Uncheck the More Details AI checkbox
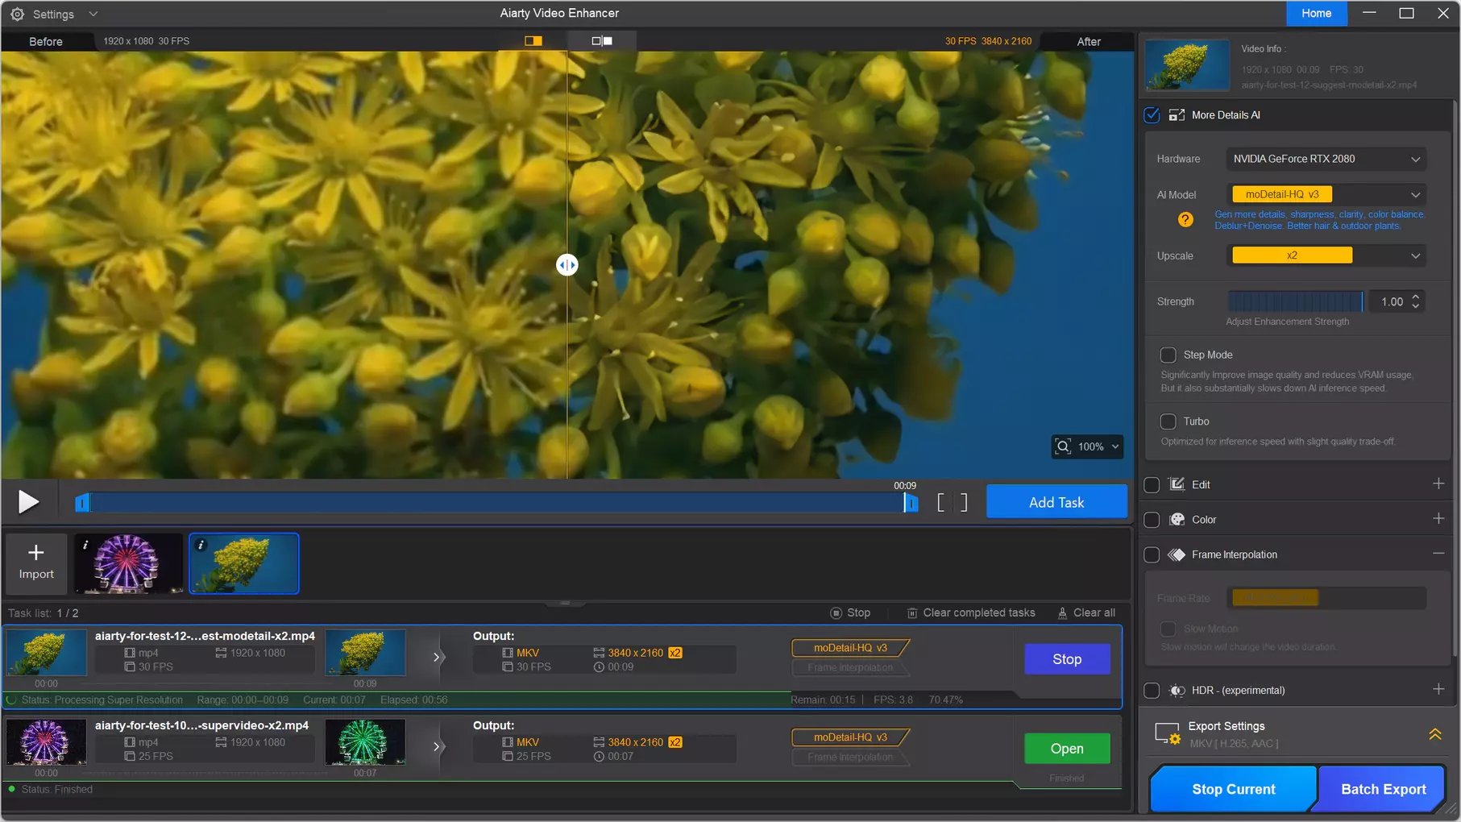Screen dimensions: 1461x822 tap(1152, 115)
